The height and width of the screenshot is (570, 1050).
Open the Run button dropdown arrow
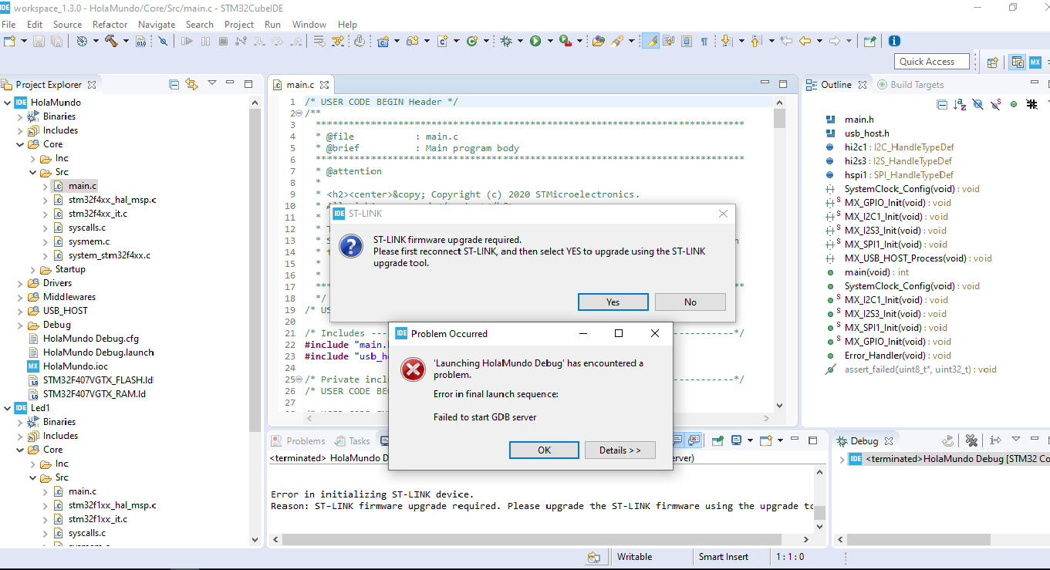click(x=549, y=41)
